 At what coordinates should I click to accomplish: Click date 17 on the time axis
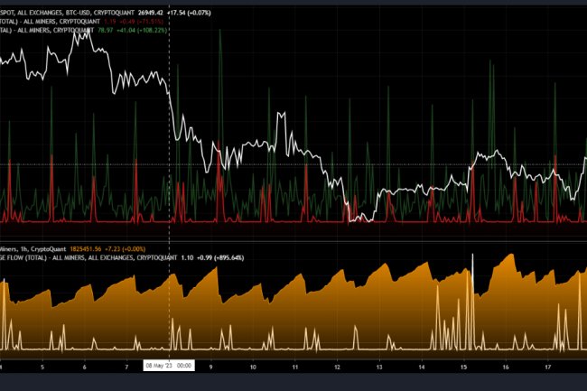548,367
